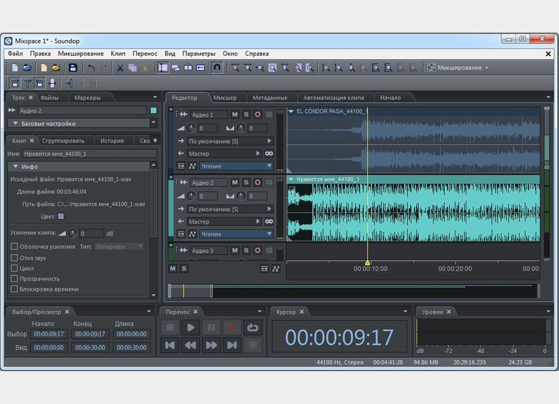Toggle the magnet snapping icon
The height and width of the screenshot is (404, 559).
pyautogui.click(x=217, y=68)
